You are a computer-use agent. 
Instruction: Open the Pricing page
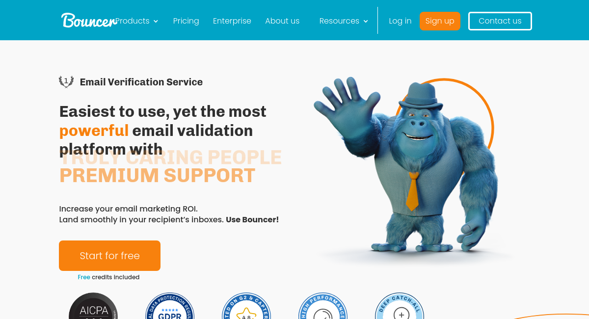tap(186, 21)
